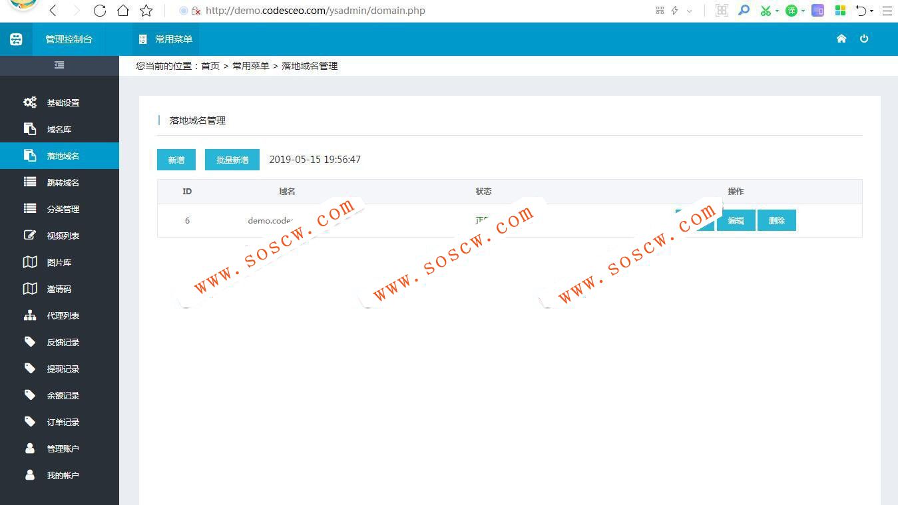The height and width of the screenshot is (505, 898).
Task: Click the timestamp 2019-05-15 19:56:47
Action: click(315, 160)
